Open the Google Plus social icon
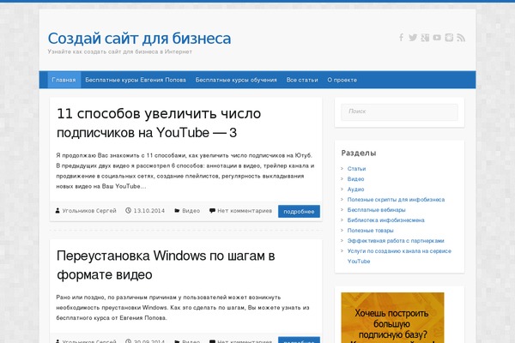 pyautogui.click(x=425, y=38)
